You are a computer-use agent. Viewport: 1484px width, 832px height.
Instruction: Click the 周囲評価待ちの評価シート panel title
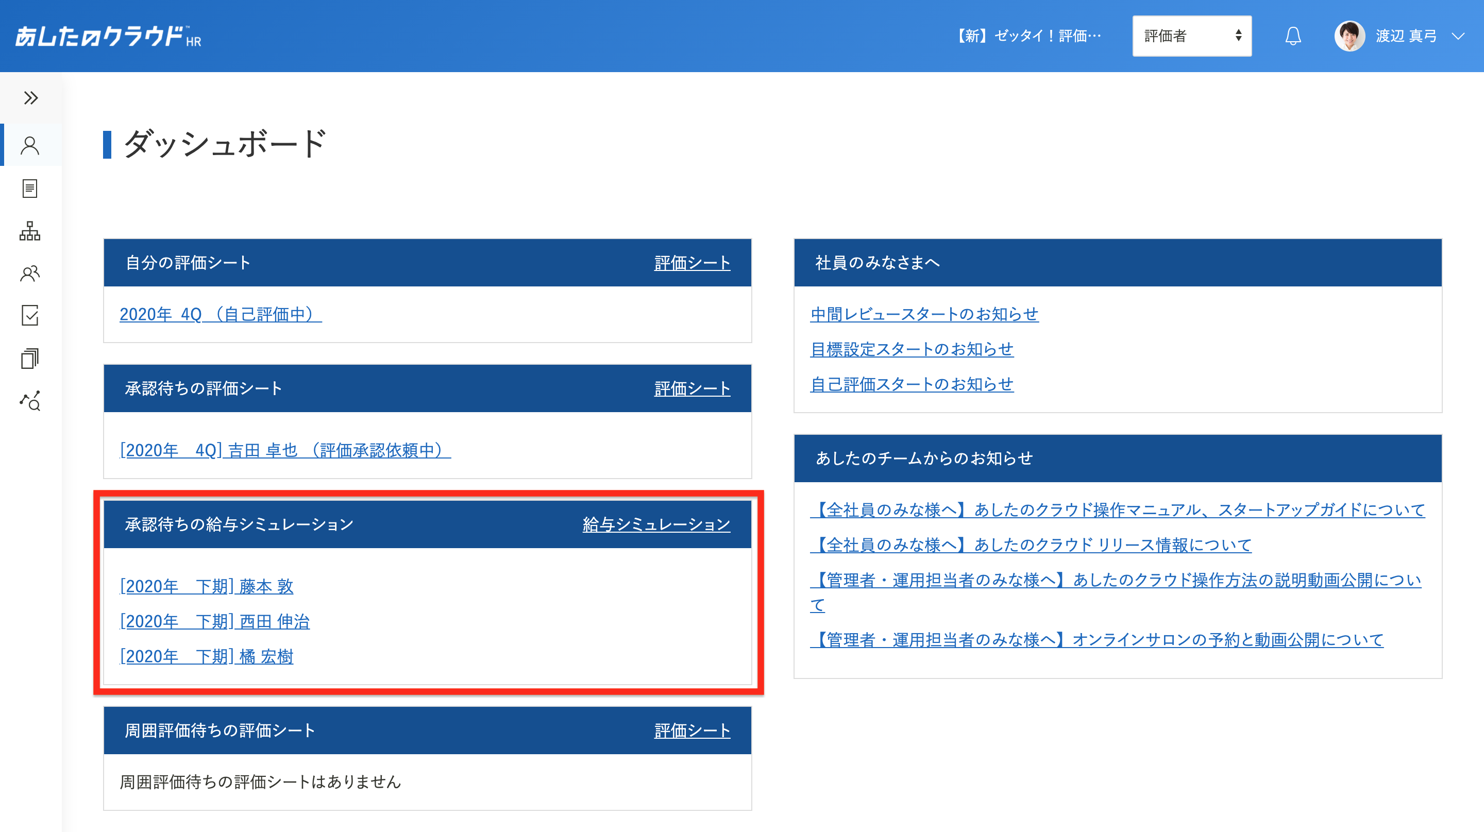click(x=220, y=731)
